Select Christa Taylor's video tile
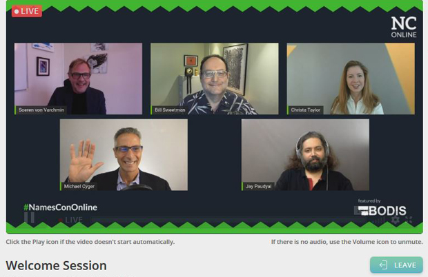Image resolution: width=428 pixels, height=277 pixels. [351, 79]
